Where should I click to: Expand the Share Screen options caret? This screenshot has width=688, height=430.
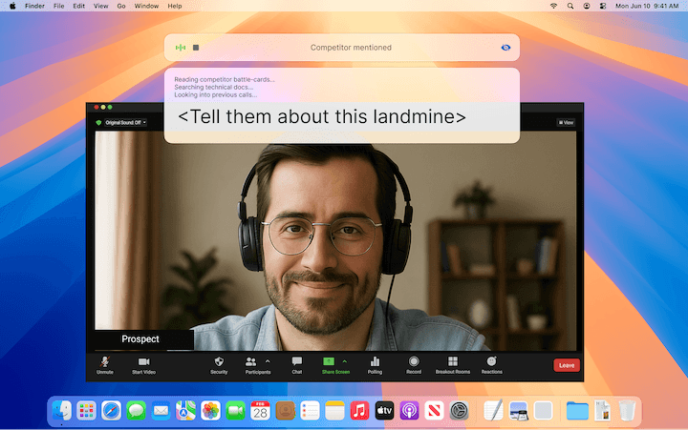[x=344, y=361]
